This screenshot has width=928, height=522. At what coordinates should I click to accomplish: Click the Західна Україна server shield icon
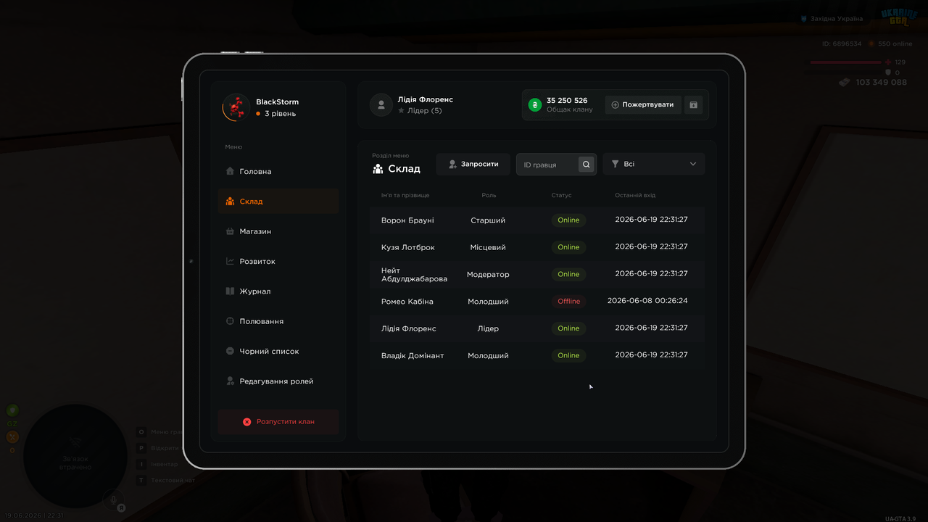[803, 19]
